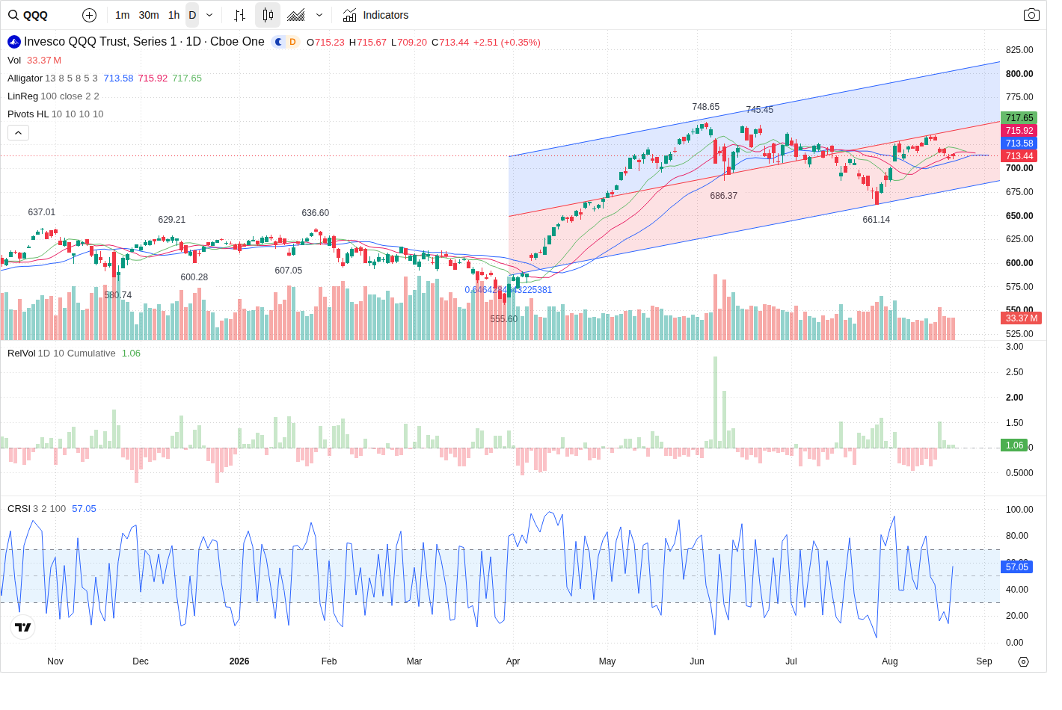Viewport: 1062px width, 710px height.
Task: Click the 33.37 M volume label
Action: (x=1022, y=318)
